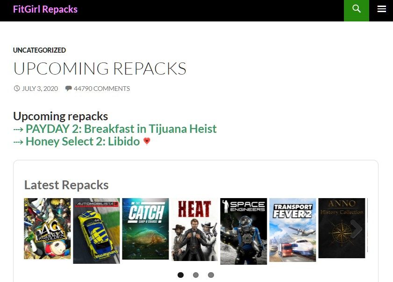Open the hamburger menu icon
The height and width of the screenshot is (282, 393).
[381, 9]
